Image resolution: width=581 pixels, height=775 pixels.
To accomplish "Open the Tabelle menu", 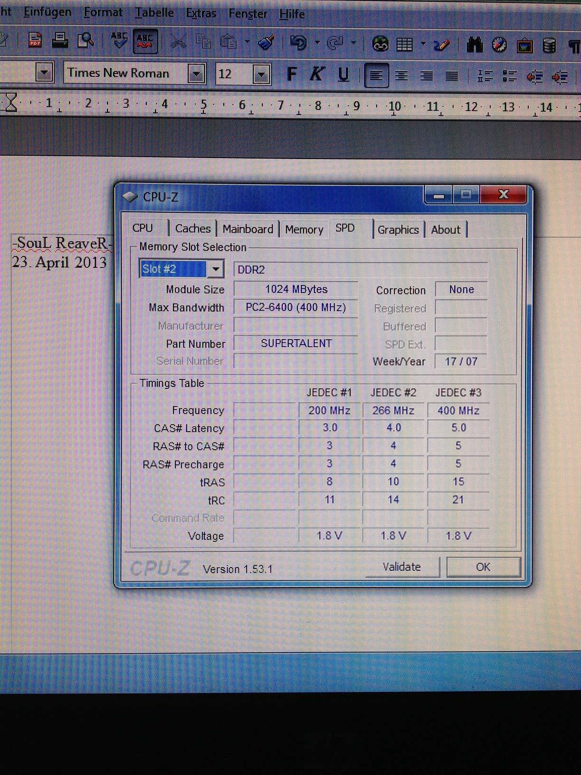I will pos(154,13).
